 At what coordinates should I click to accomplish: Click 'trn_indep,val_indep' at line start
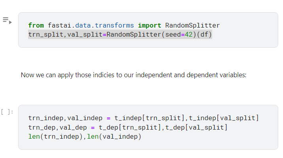point(65,118)
